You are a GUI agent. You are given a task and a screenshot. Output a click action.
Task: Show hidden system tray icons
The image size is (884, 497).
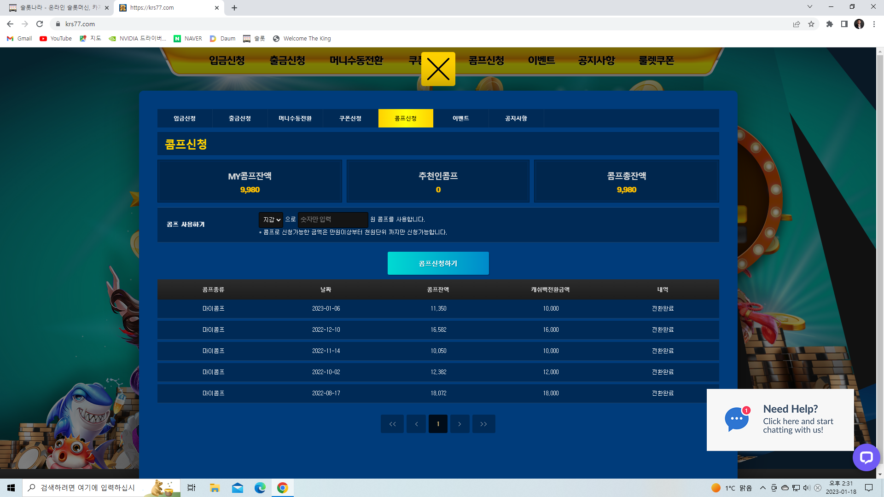763,488
